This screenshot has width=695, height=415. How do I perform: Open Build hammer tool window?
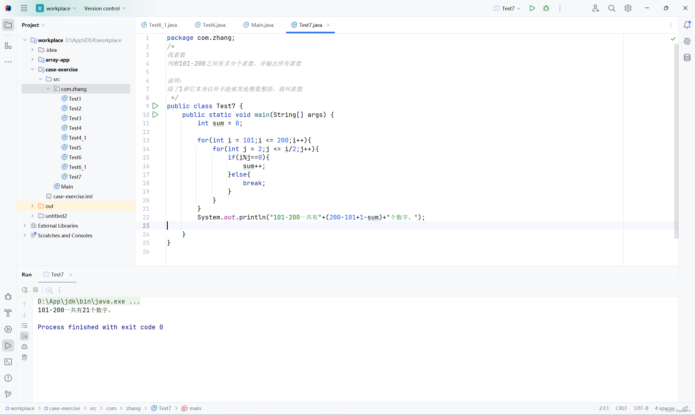coord(8,313)
